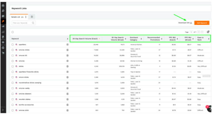213x118 pixels.
Task: Go to next page arrow
Action: click(202, 32)
